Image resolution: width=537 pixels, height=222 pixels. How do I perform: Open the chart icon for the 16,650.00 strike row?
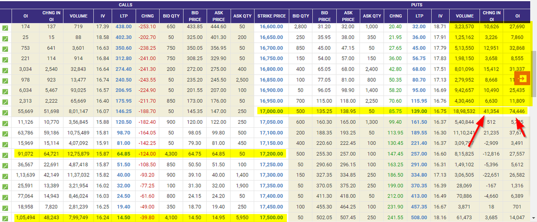[x=5, y=38]
